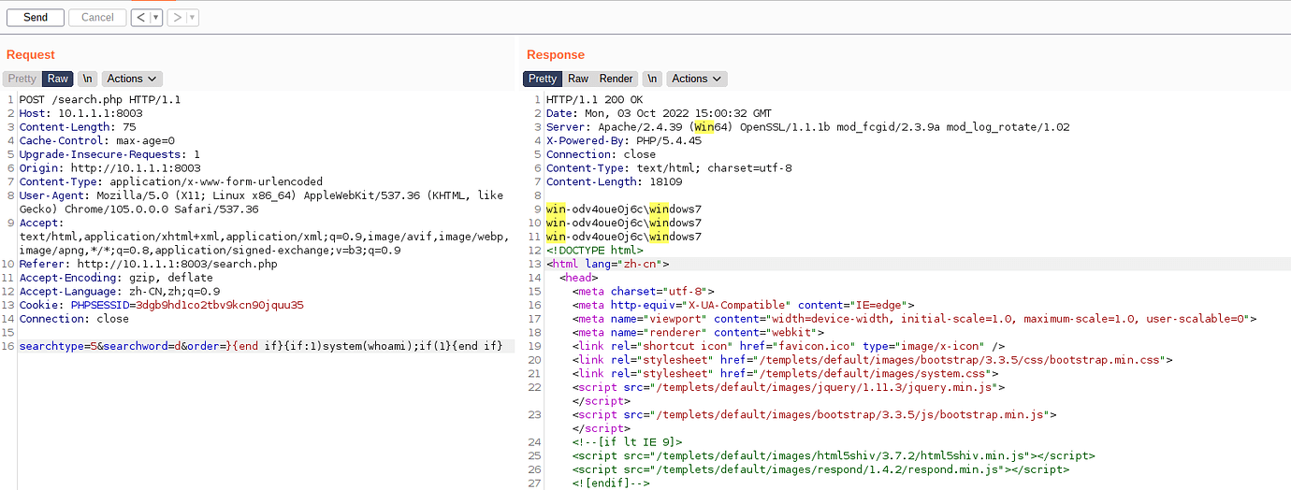Switch Request view to Raw tab
The height and width of the screenshot is (490, 1291).
tap(58, 79)
